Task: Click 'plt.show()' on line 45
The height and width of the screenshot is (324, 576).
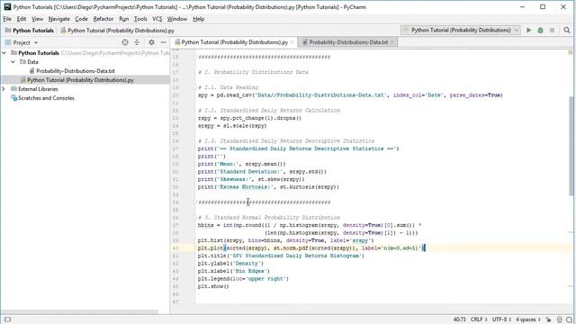Action: click(x=213, y=286)
